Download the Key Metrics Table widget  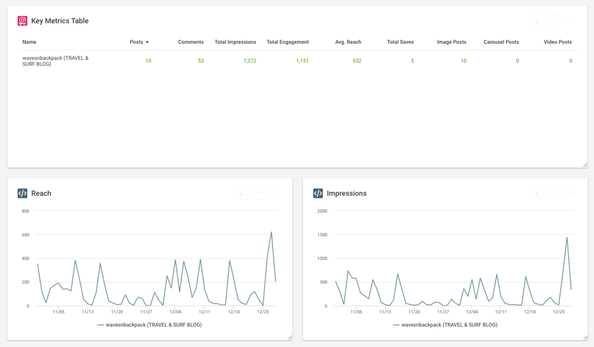click(x=536, y=21)
